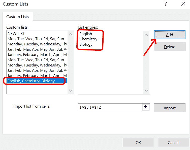
Task: Select NEW LIST in Custom lists
Action: point(16,34)
